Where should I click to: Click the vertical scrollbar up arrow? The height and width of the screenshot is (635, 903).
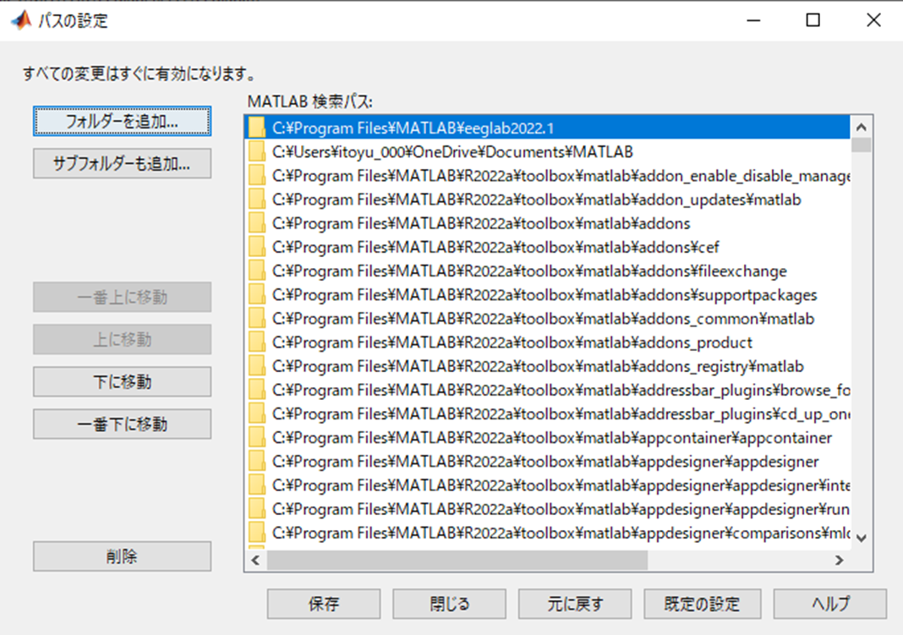tap(862, 127)
